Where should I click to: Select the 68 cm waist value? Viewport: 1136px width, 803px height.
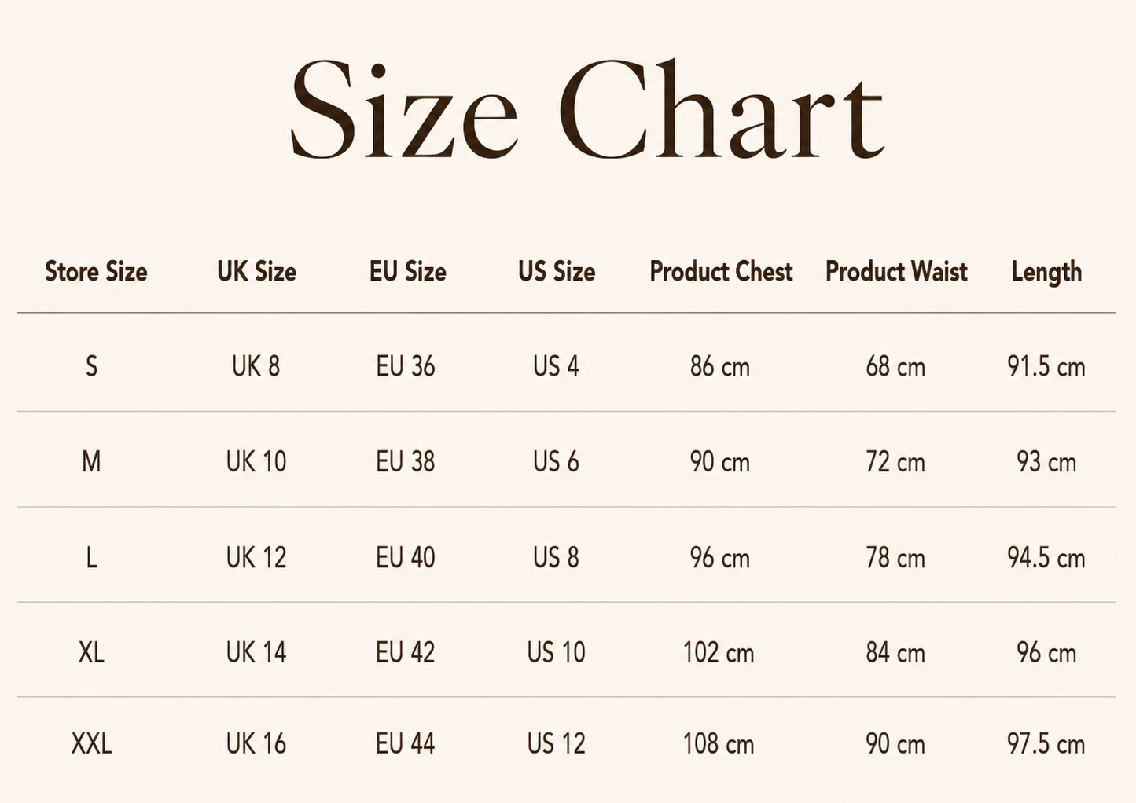(895, 366)
